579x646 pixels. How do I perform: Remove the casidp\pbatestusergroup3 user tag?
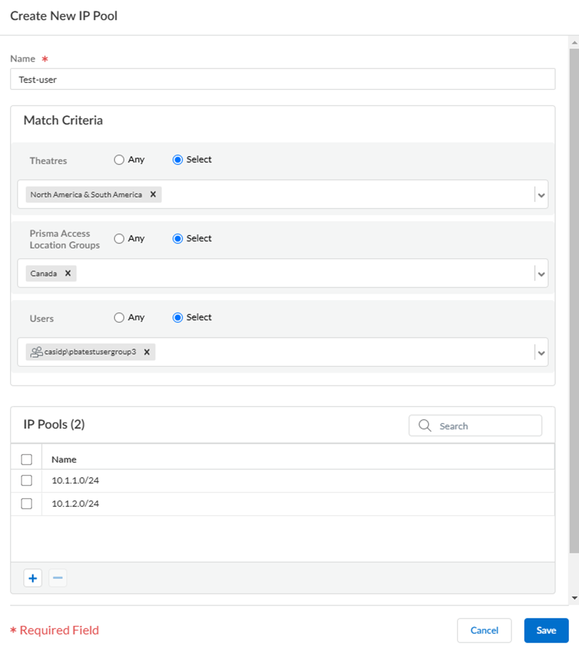[x=147, y=352]
